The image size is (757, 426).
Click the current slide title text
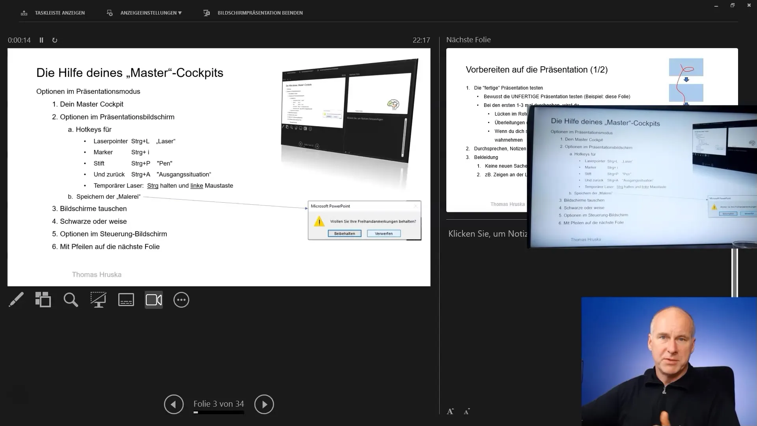pos(130,73)
